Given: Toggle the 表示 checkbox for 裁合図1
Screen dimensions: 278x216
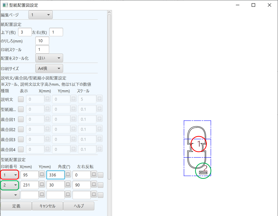Looking at the screenshot, I should (x=20, y=119).
